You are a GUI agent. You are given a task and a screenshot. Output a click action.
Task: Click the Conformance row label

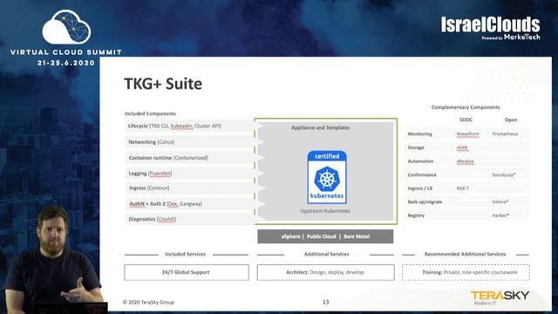[422, 174]
